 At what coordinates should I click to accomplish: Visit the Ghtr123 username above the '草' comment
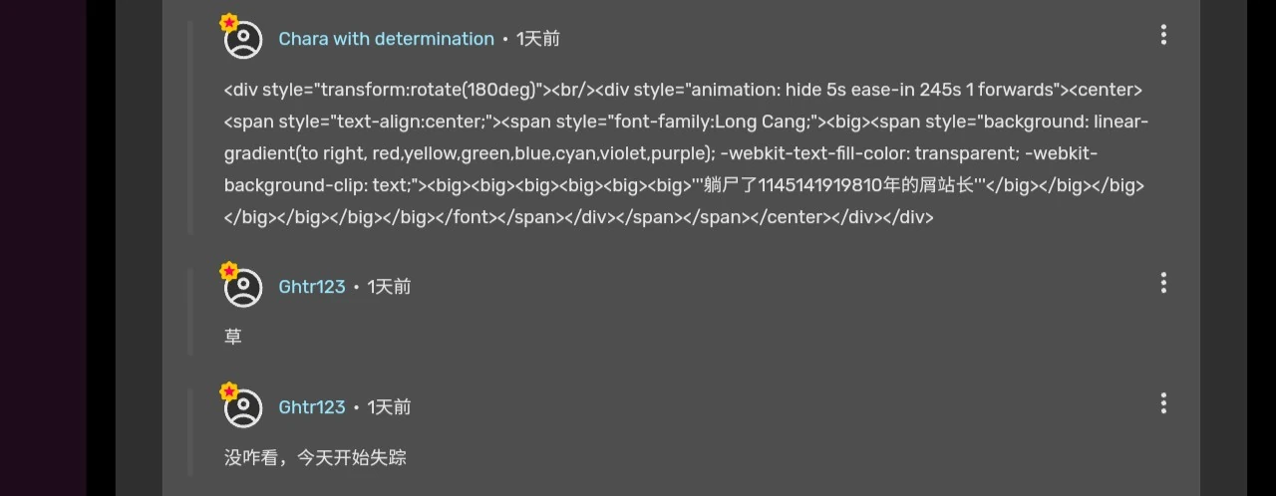coord(312,287)
